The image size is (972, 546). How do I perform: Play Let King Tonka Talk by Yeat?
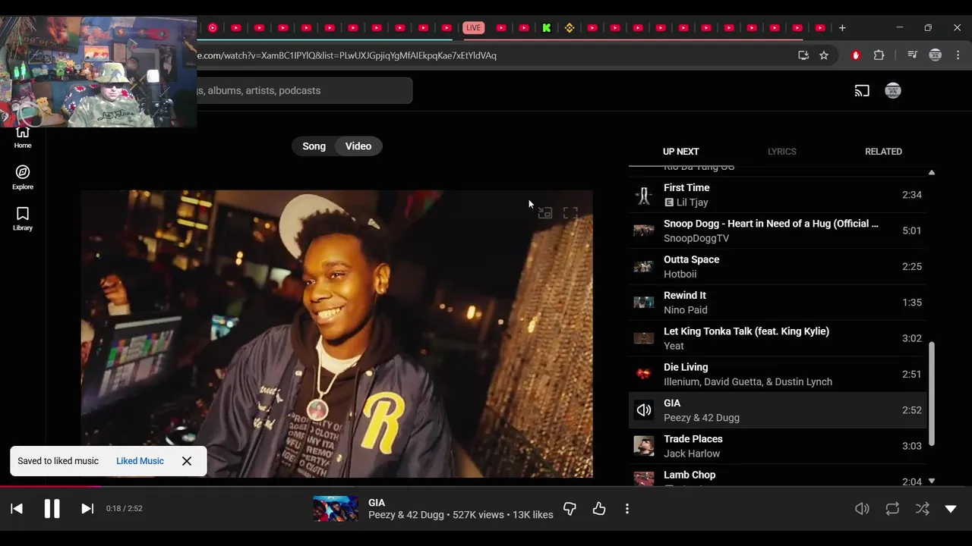[x=778, y=338]
